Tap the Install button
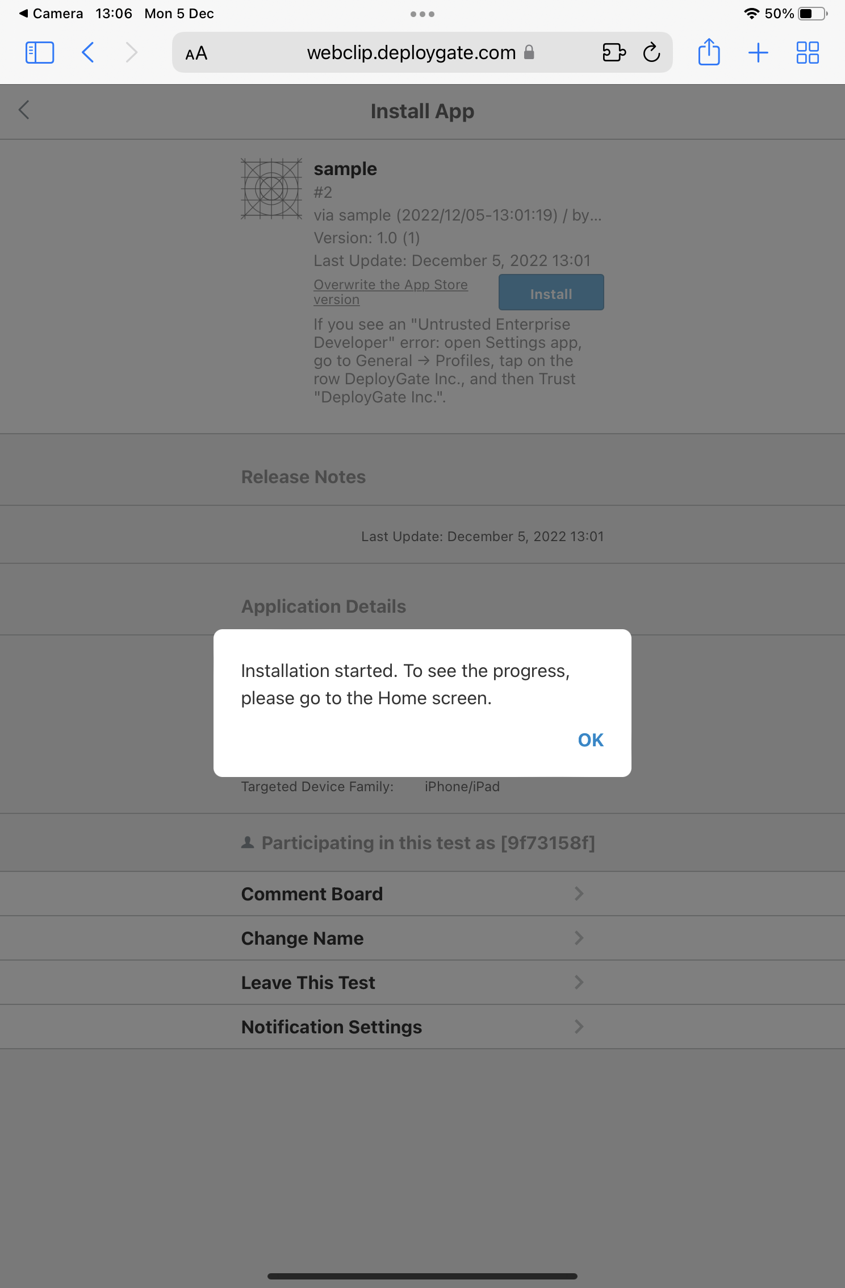The image size is (845, 1288). pos(550,293)
